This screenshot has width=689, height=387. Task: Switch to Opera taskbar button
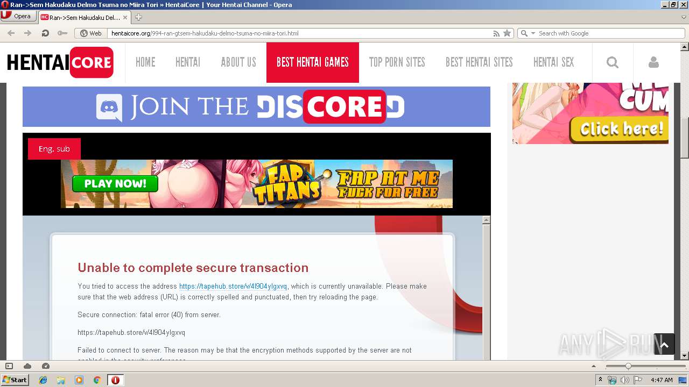[x=115, y=380]
